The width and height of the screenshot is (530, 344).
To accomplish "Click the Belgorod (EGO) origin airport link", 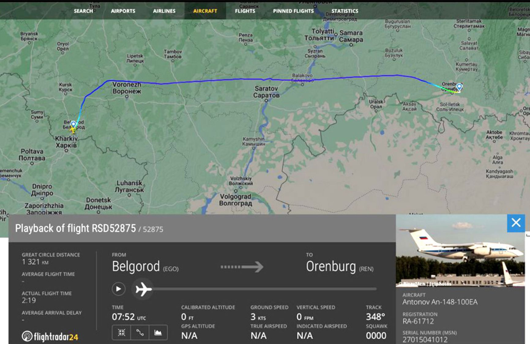I will pyautogui.click(x=145, y=267).
